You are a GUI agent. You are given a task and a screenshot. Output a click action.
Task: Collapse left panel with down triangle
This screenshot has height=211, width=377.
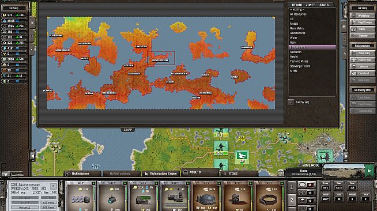point(5,174)
